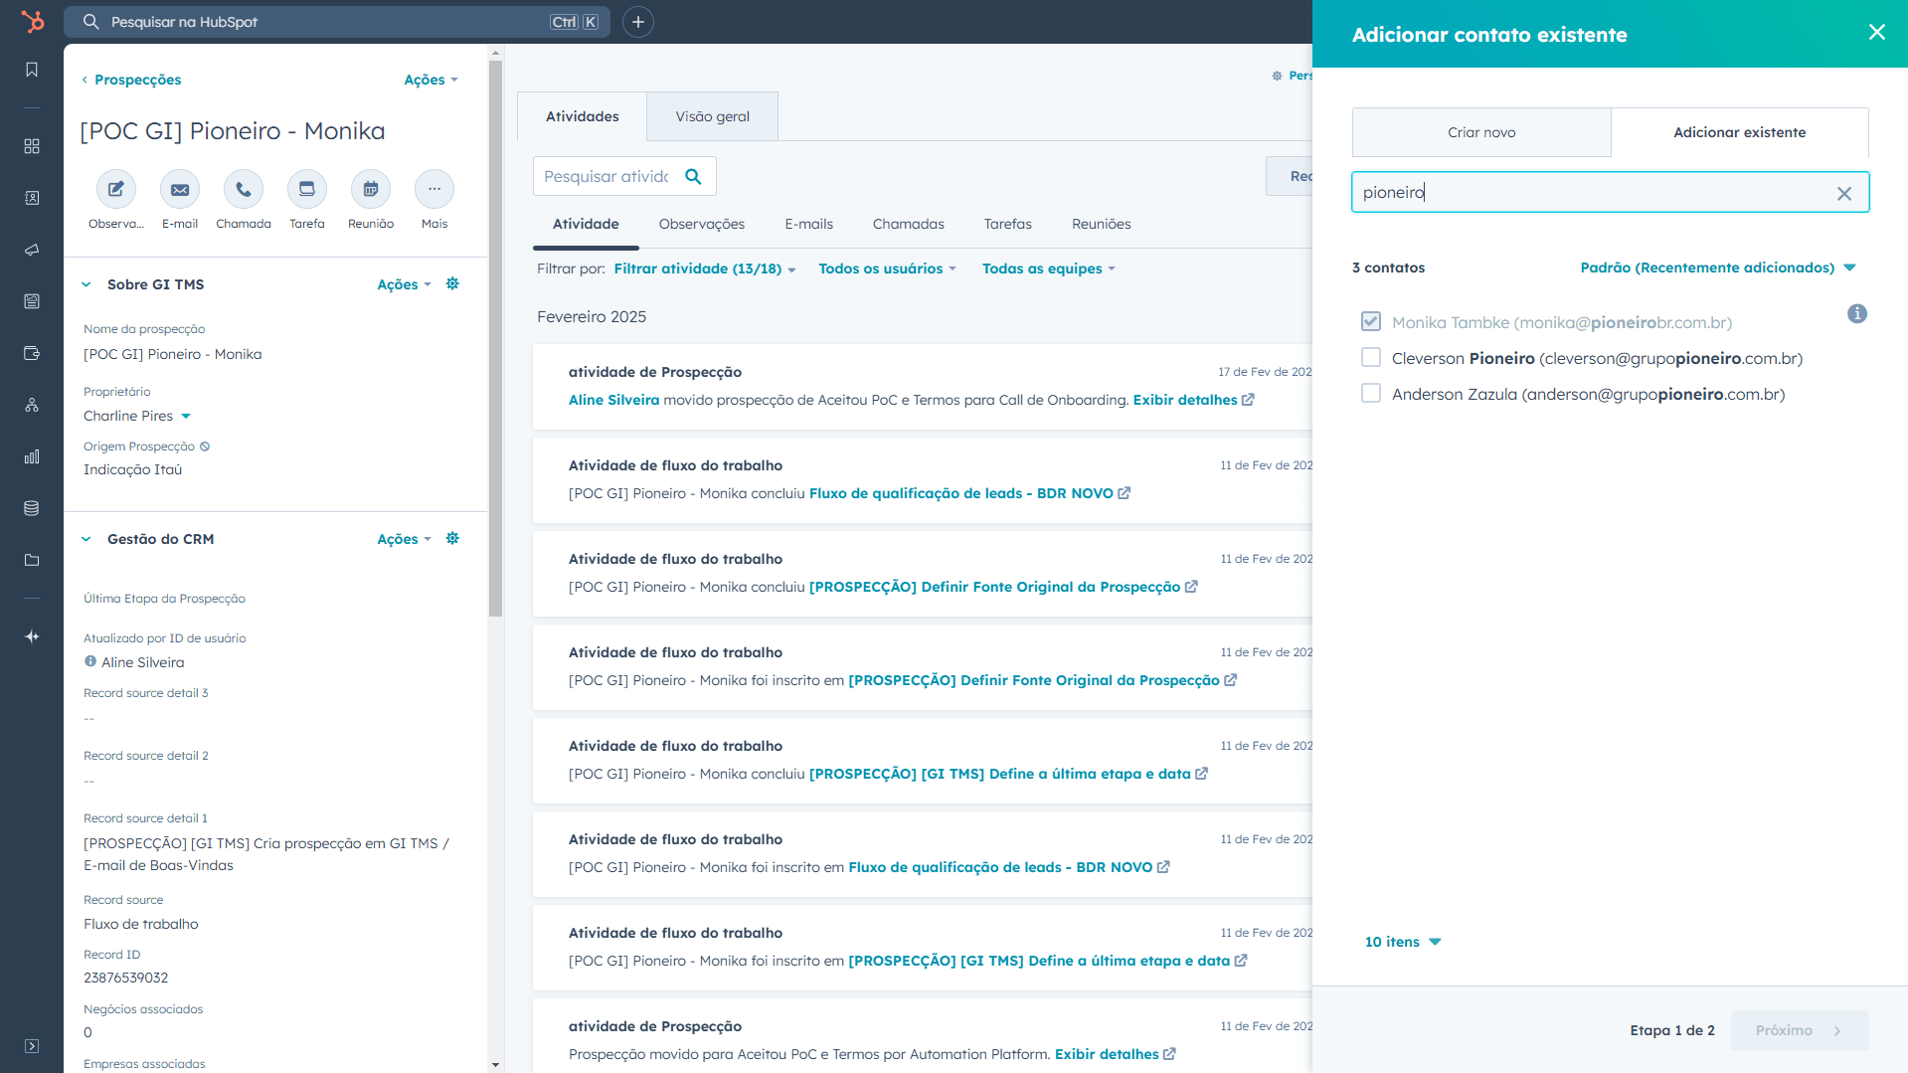Show the Observações activity tab
Screen dimensions: 1908x1073
[x=702, y=224]
